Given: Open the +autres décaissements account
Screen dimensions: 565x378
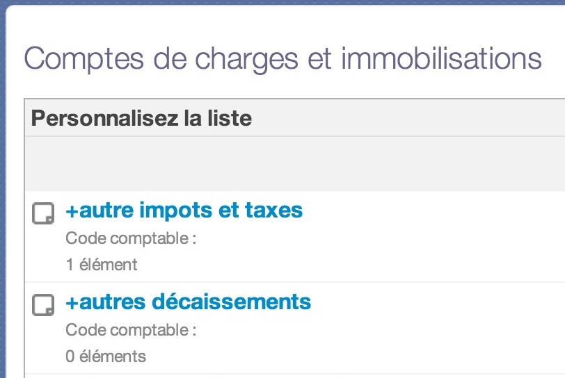Looking at the screenshot, I should (188, 302).
